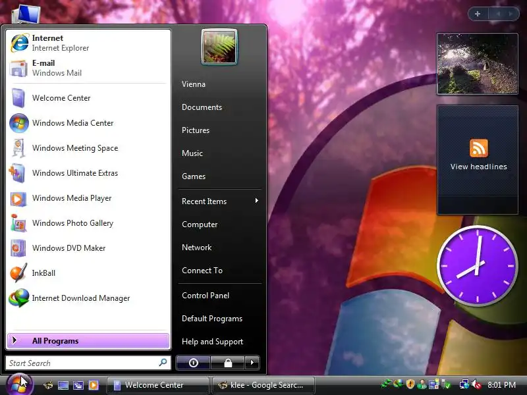Go to next sidebar gadgets page
527x395 pixels.
pos(511,14)
